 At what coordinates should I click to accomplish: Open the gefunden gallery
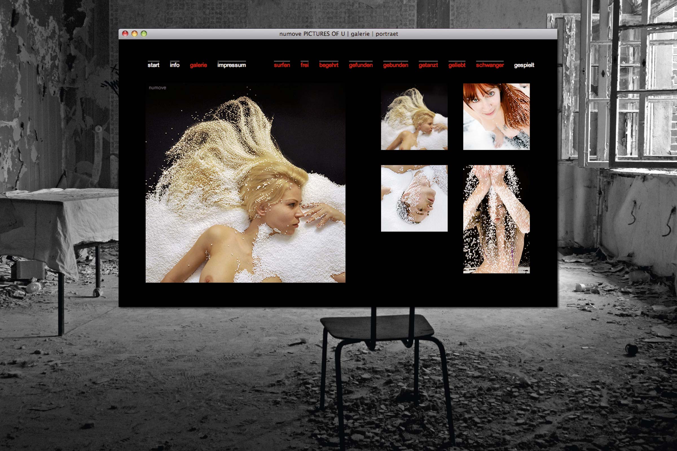[361, 65]
